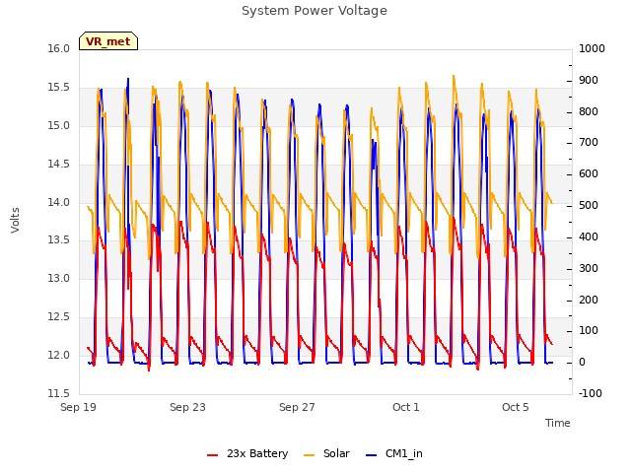Click the orange Solar legend swatch

tap(309, 455)
